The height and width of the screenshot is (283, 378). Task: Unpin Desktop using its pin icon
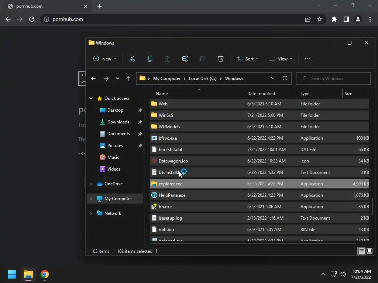pyautogui.click(x=140, y=110)
